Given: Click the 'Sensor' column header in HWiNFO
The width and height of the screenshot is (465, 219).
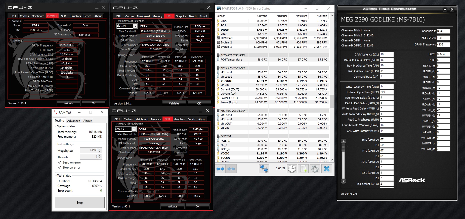Looking at the screenshot, I should (x=232, y=16).
